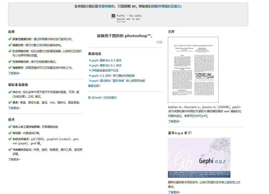Click green checkmark beside 生物网络分析
269x194 pixels.
pos(10,61)
